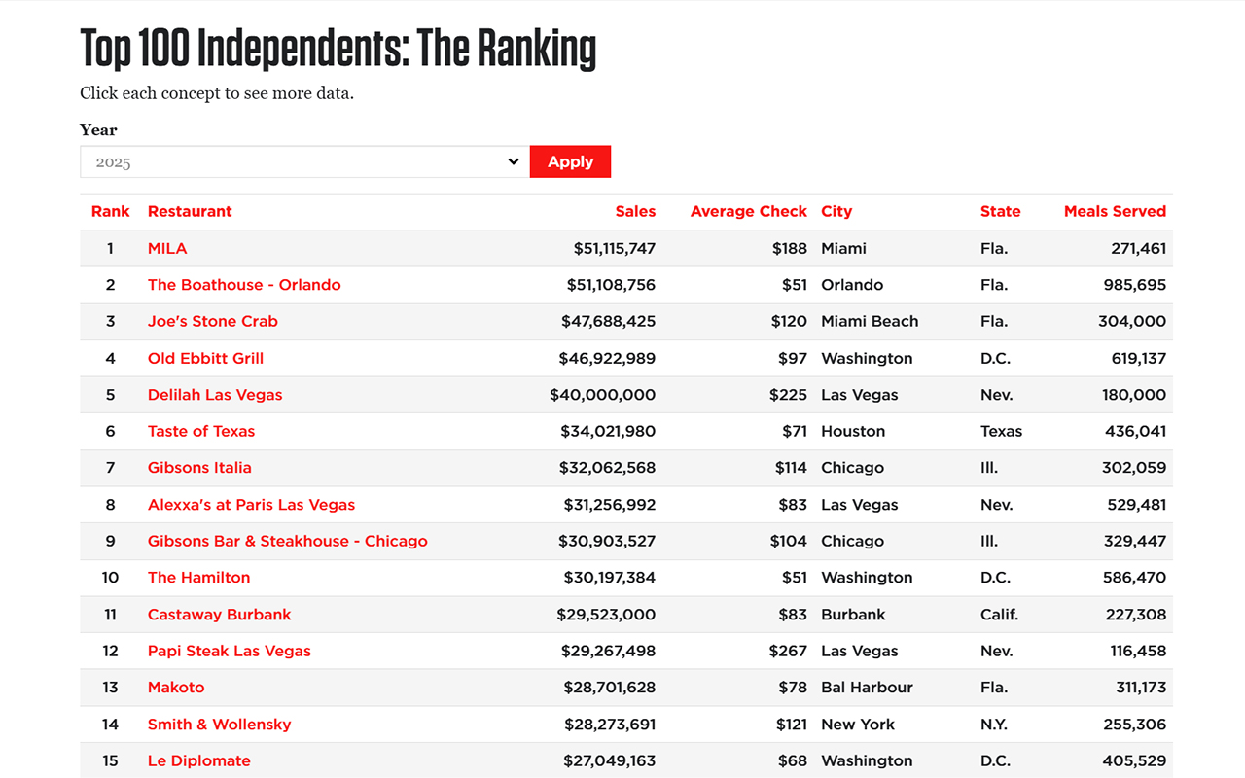Open the Year selection dropdown
This screenshot has height=778, width=1245.
[302, 161]
